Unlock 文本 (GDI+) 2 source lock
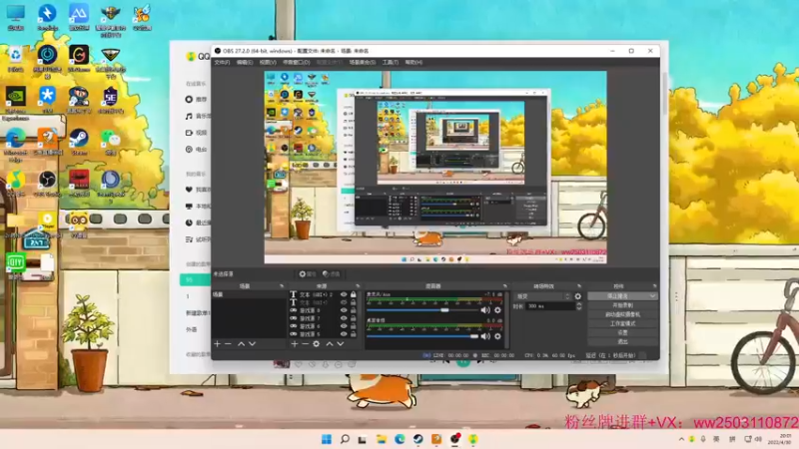The height and width of the screenshot is (449, 799). point(354,294)
